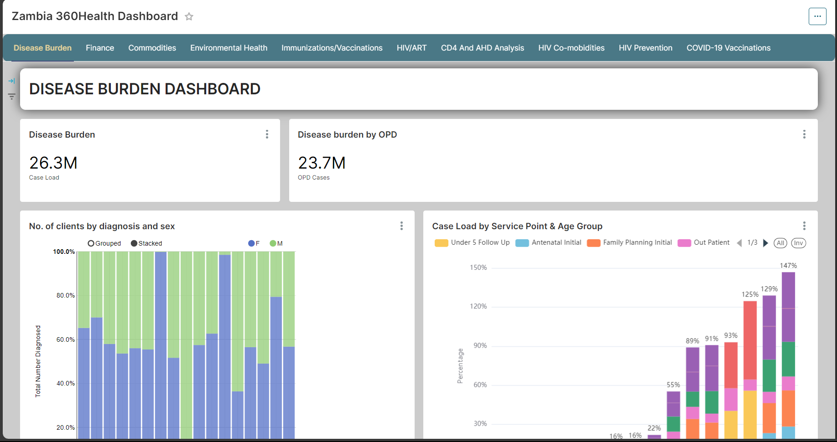Image resolution: width=837 pixels, height=442 pixels.
Task: Toggle Under 5 Follow Up legend series
Action: [x=472, y=242]
